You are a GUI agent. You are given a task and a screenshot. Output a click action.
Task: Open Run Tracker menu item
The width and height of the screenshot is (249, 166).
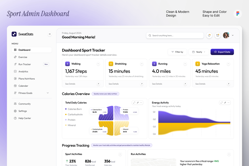click(x=24, y=64)
